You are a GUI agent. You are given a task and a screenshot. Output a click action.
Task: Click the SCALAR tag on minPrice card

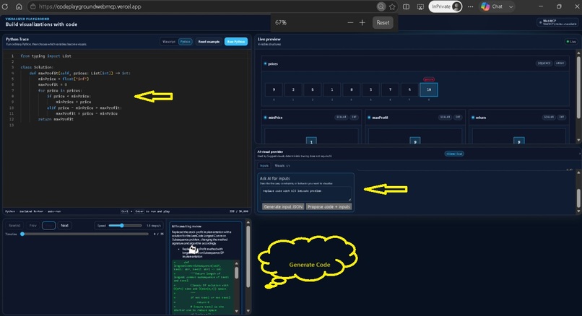point(342,117)
